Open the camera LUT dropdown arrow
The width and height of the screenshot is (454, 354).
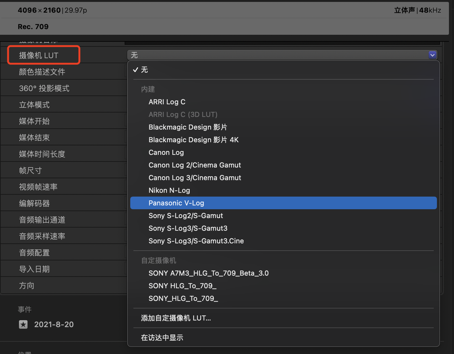(432, 55)
